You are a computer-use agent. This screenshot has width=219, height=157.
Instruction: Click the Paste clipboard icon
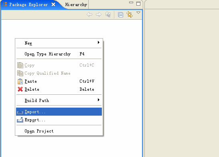pos(20,81)
